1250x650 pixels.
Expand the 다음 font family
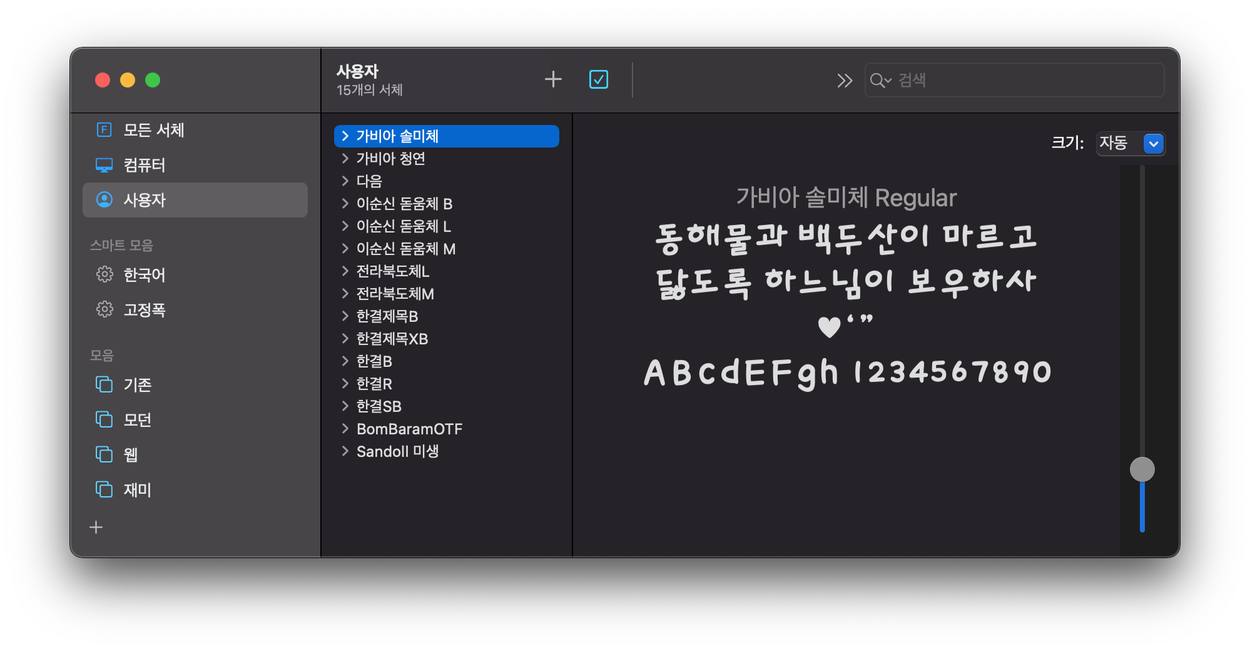(345, 181)
